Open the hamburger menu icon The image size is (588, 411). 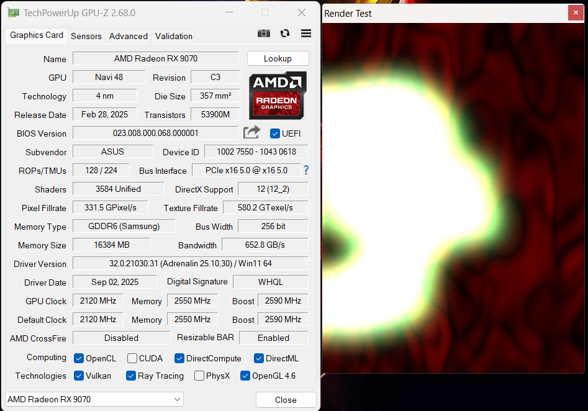[x=305, y=34]
